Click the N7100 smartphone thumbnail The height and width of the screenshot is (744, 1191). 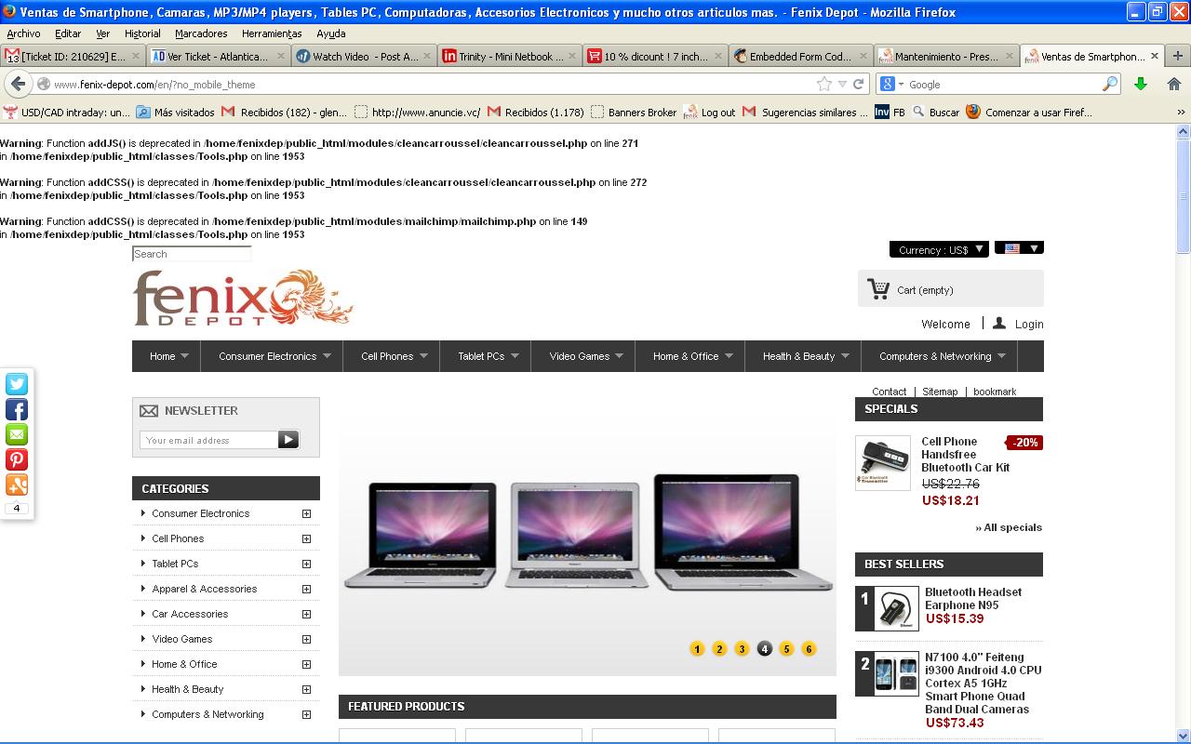[x=896, y=673]
